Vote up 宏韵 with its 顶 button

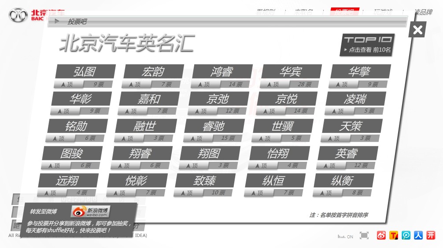tap(136, 84)
